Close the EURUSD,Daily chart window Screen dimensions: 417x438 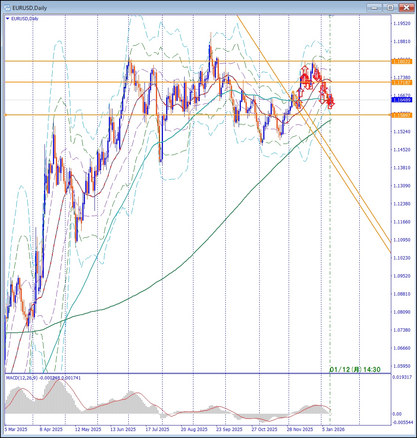pos(406,8)
